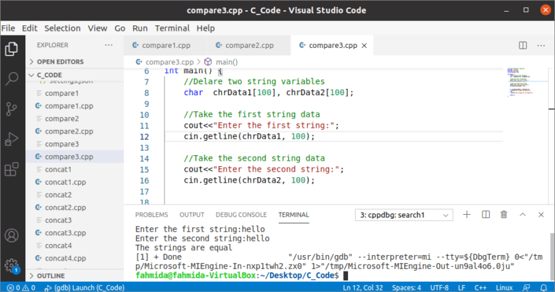Open the Manage gear icon
The width and height of the screenshot is (555, 292).
click(x=12, y=265)
